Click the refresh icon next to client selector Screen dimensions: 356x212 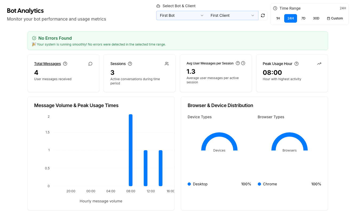[x=263, y=15]
